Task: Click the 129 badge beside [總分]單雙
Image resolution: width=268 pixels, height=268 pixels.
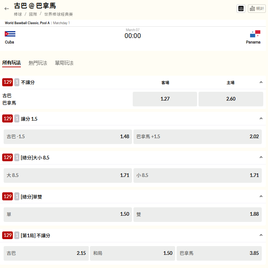Action: pos(7,196)
